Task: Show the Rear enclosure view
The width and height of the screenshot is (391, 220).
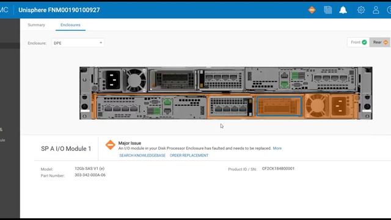Action: coord(380,42)
